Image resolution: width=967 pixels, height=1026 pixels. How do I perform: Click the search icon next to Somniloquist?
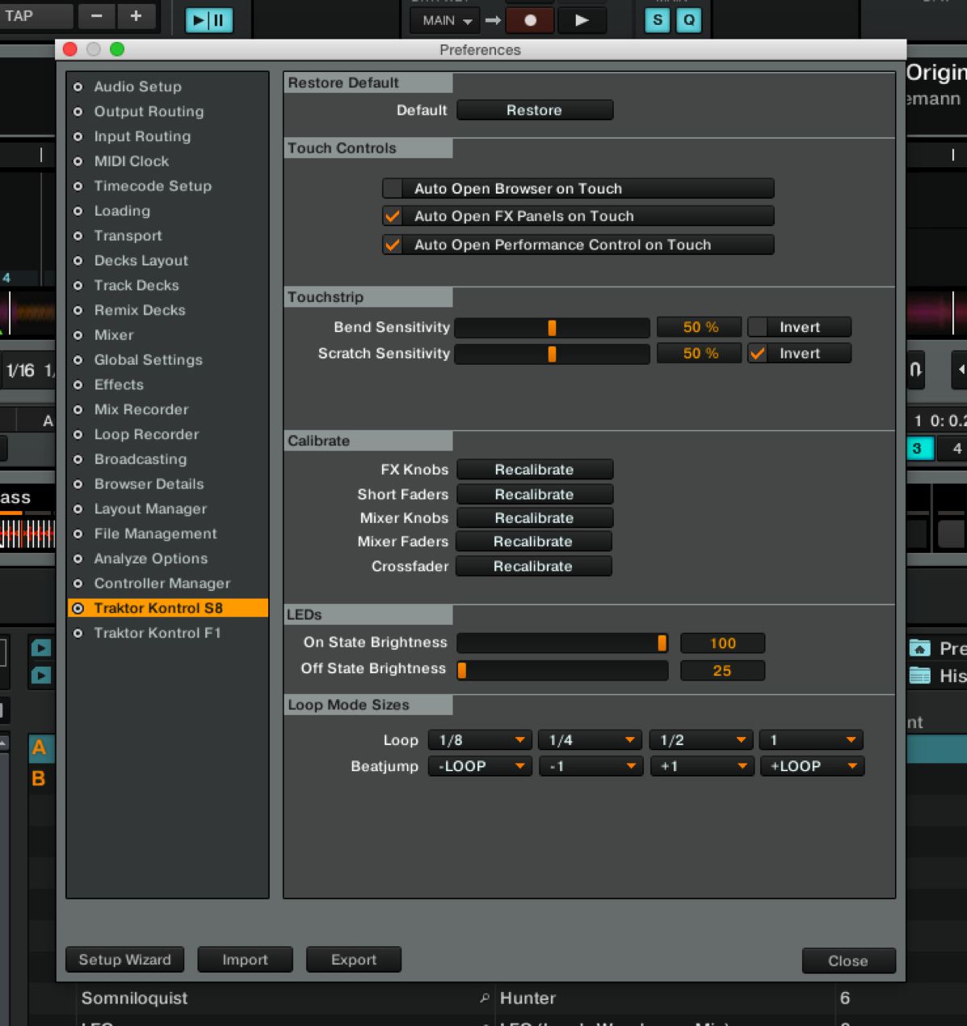pyautogui.click(x=484, y=999)
